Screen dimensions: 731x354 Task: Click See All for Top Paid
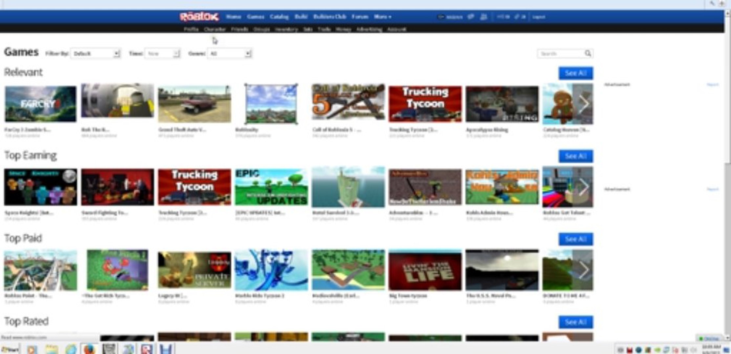click(x=575, y=239)
